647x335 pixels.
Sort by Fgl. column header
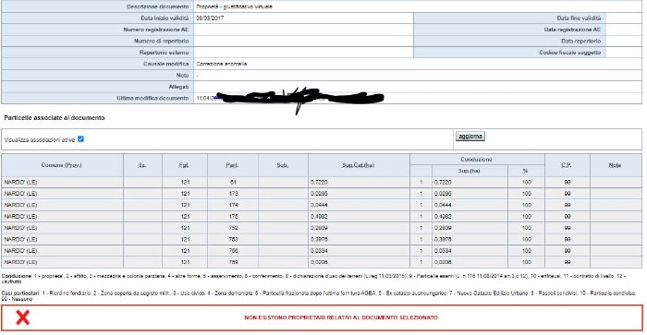point(184,165)
